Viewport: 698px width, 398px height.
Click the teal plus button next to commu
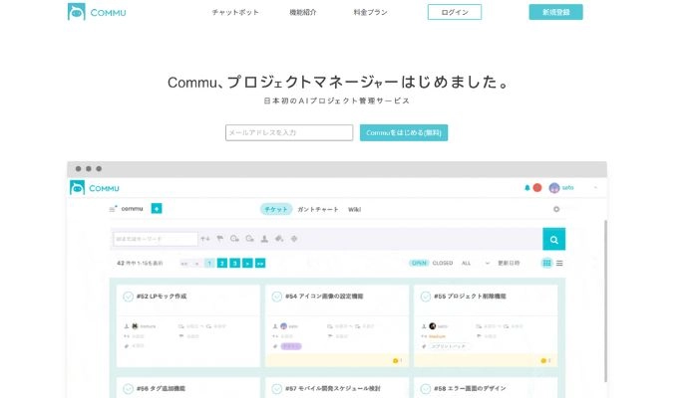pos(157,208)
